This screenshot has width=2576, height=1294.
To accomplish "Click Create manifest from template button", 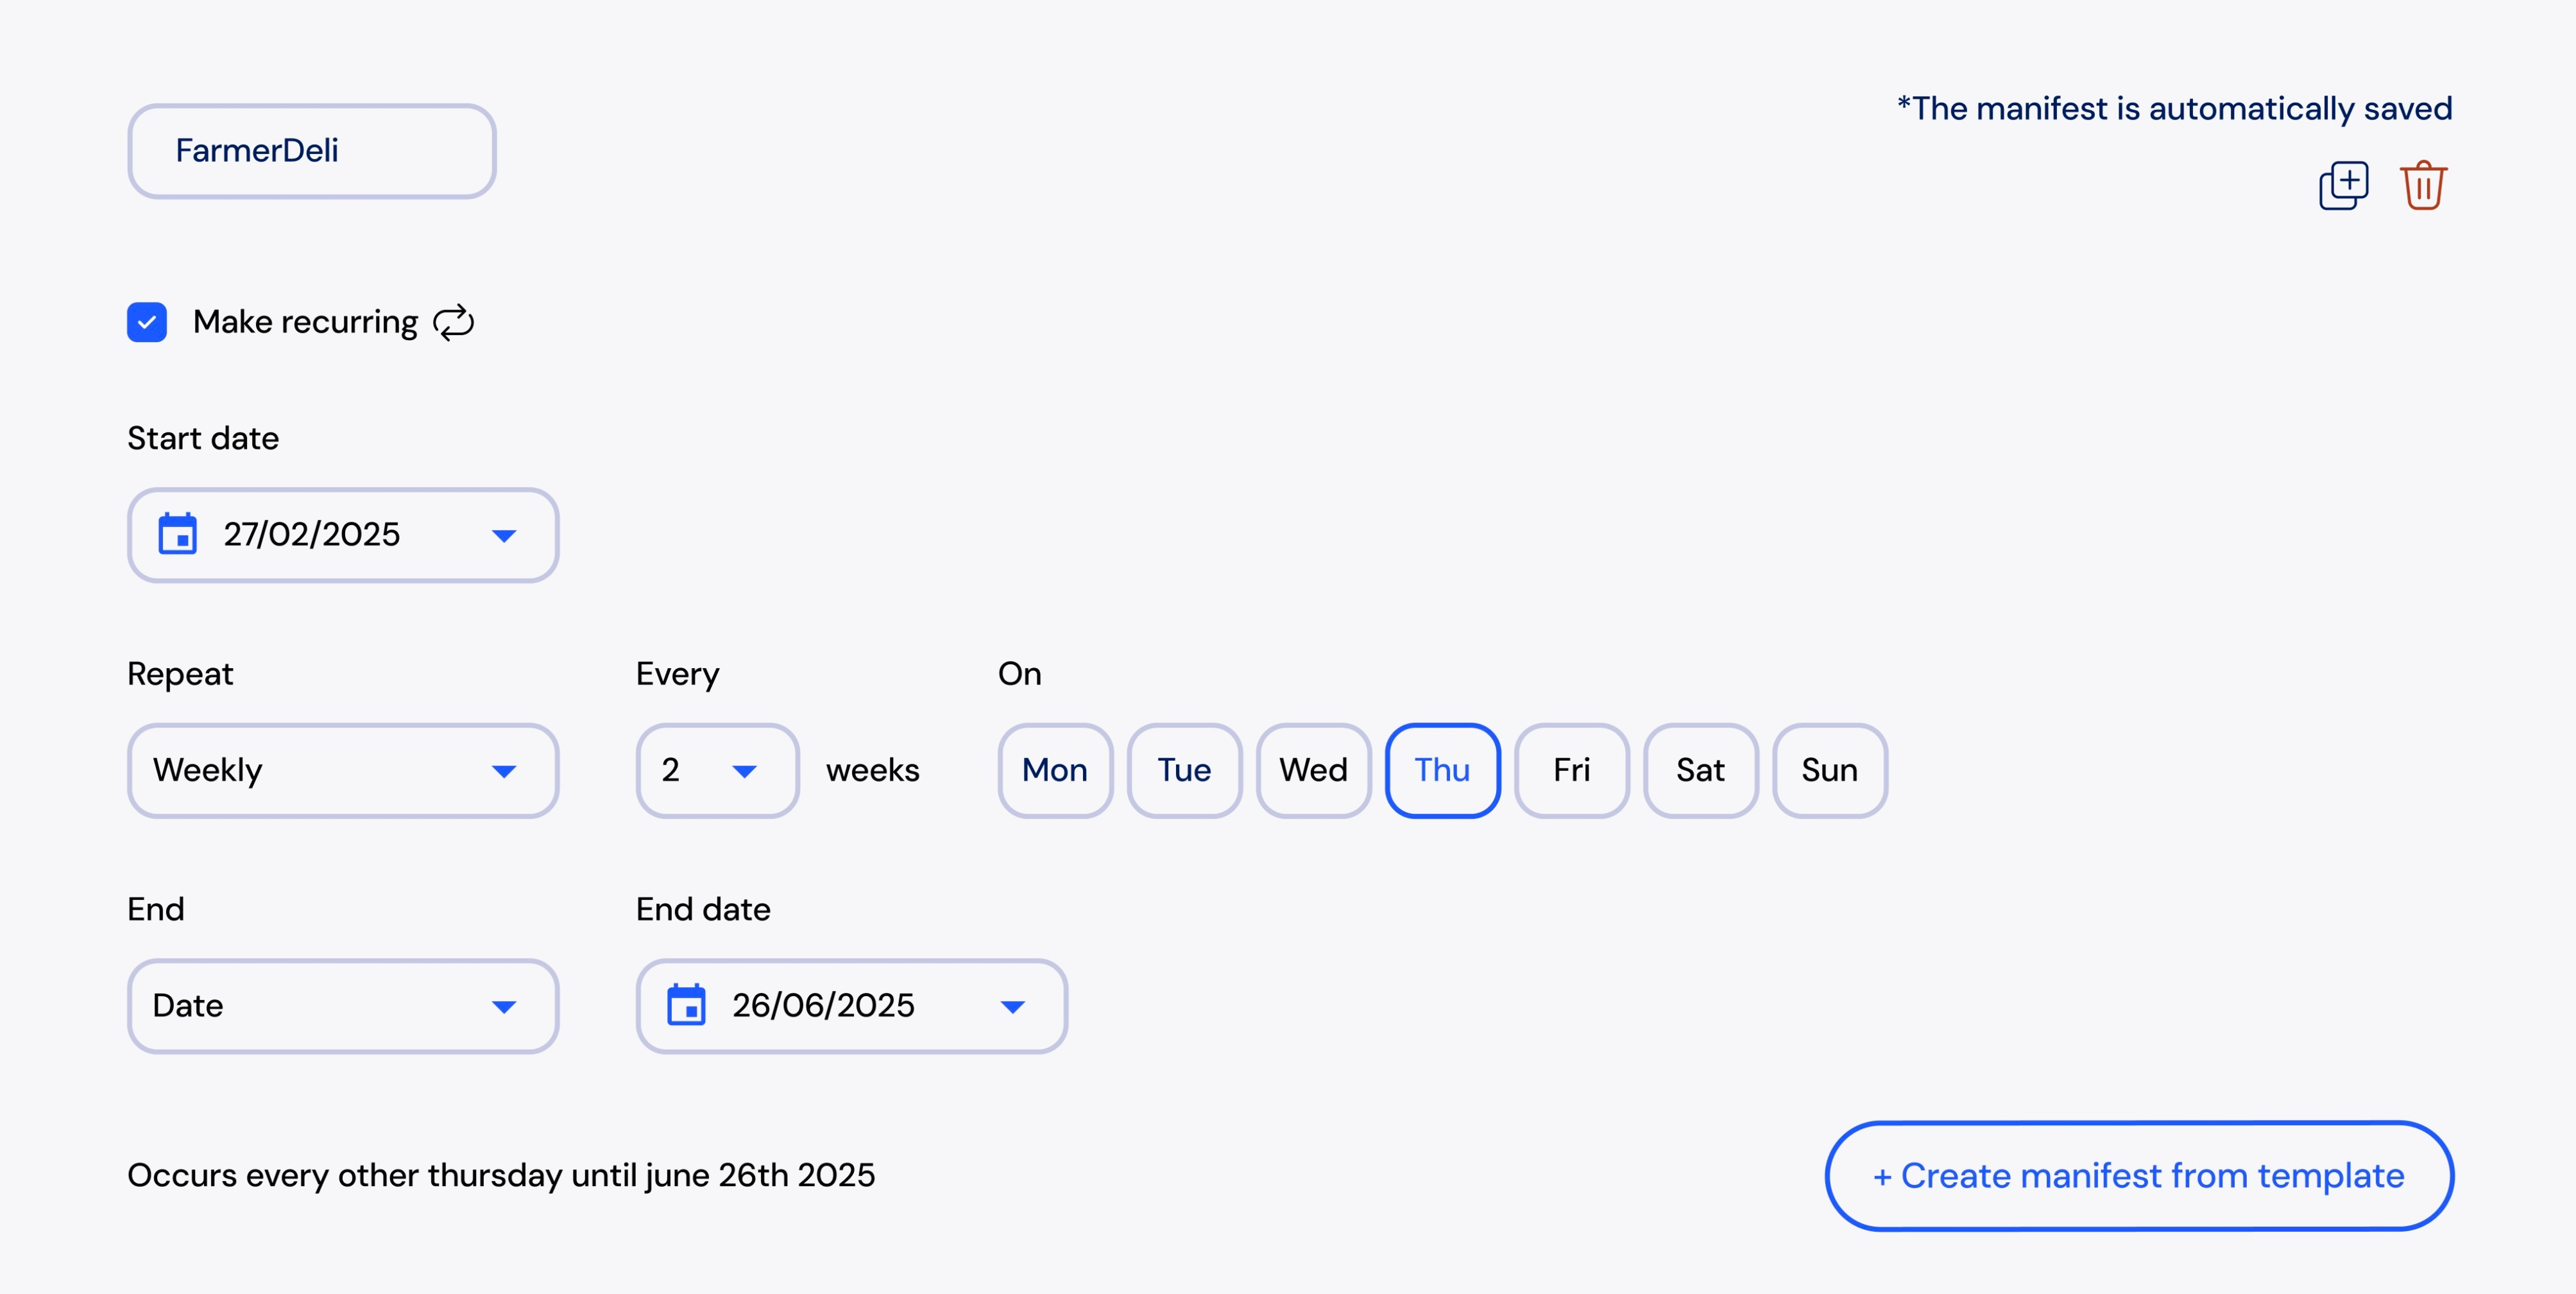I will click(2139, 1175).
